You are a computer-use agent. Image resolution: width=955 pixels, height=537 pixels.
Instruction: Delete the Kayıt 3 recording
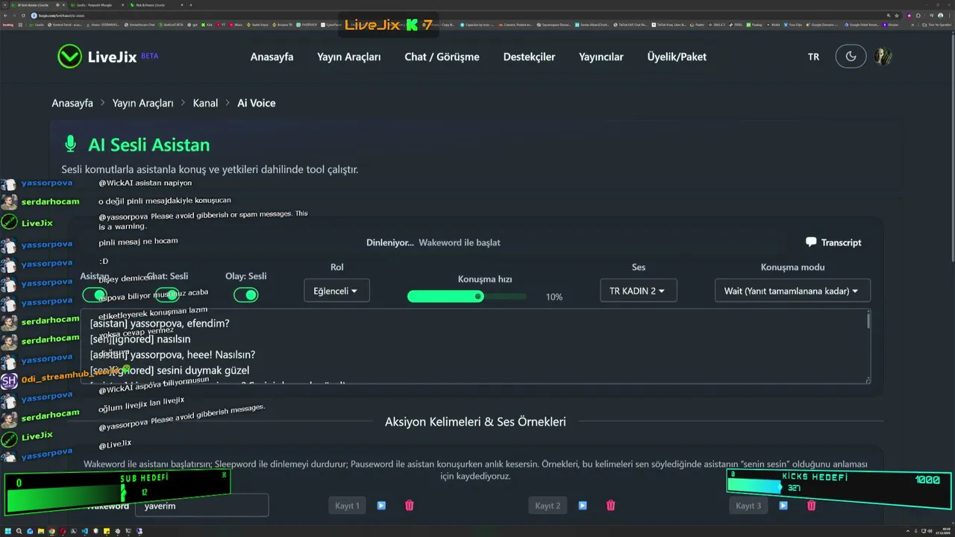pyautogui.click(x=811, y=506)
